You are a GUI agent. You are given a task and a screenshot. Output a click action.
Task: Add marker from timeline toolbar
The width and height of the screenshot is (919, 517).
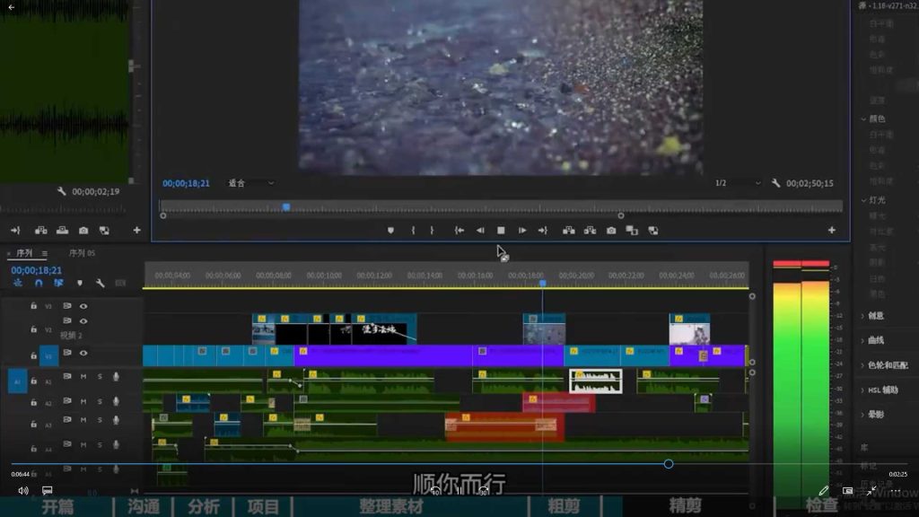80,283
